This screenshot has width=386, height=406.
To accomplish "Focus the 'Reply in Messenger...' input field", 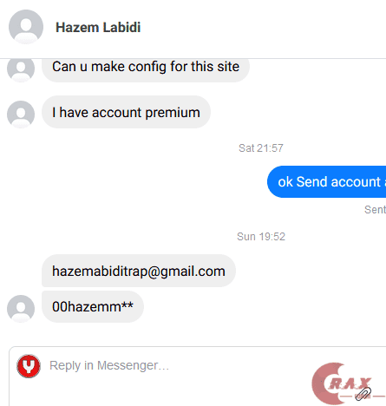I will click(x=198, y=376).
